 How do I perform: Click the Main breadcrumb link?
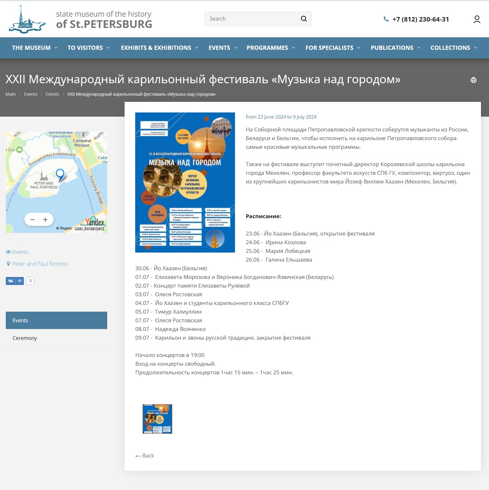click(11, 94)
